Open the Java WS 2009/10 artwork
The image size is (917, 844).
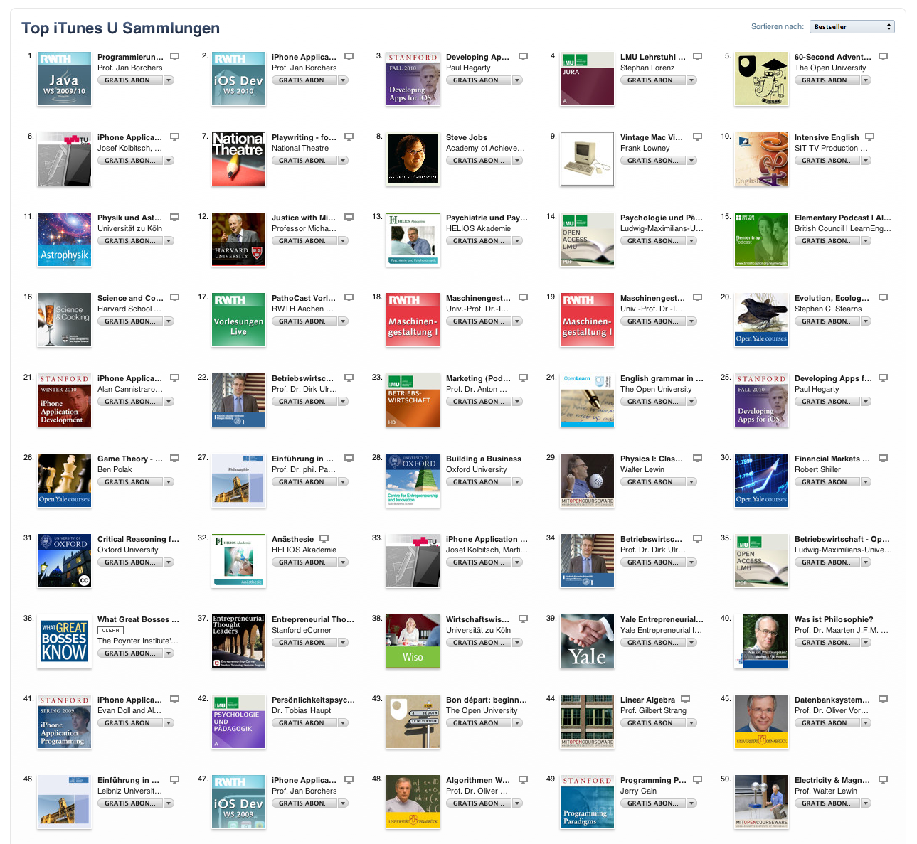coord(64,79)
